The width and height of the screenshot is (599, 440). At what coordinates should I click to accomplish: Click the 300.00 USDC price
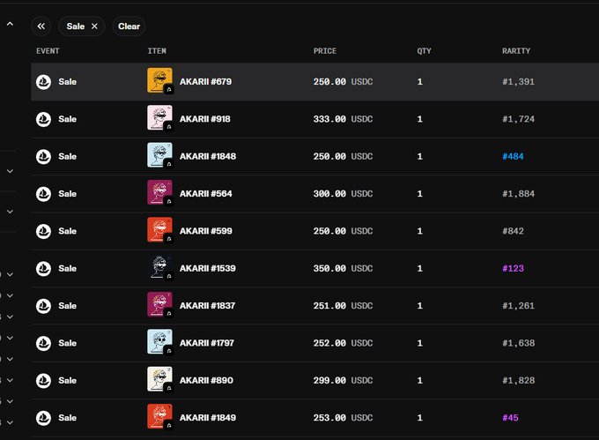[x=343, y=194]
